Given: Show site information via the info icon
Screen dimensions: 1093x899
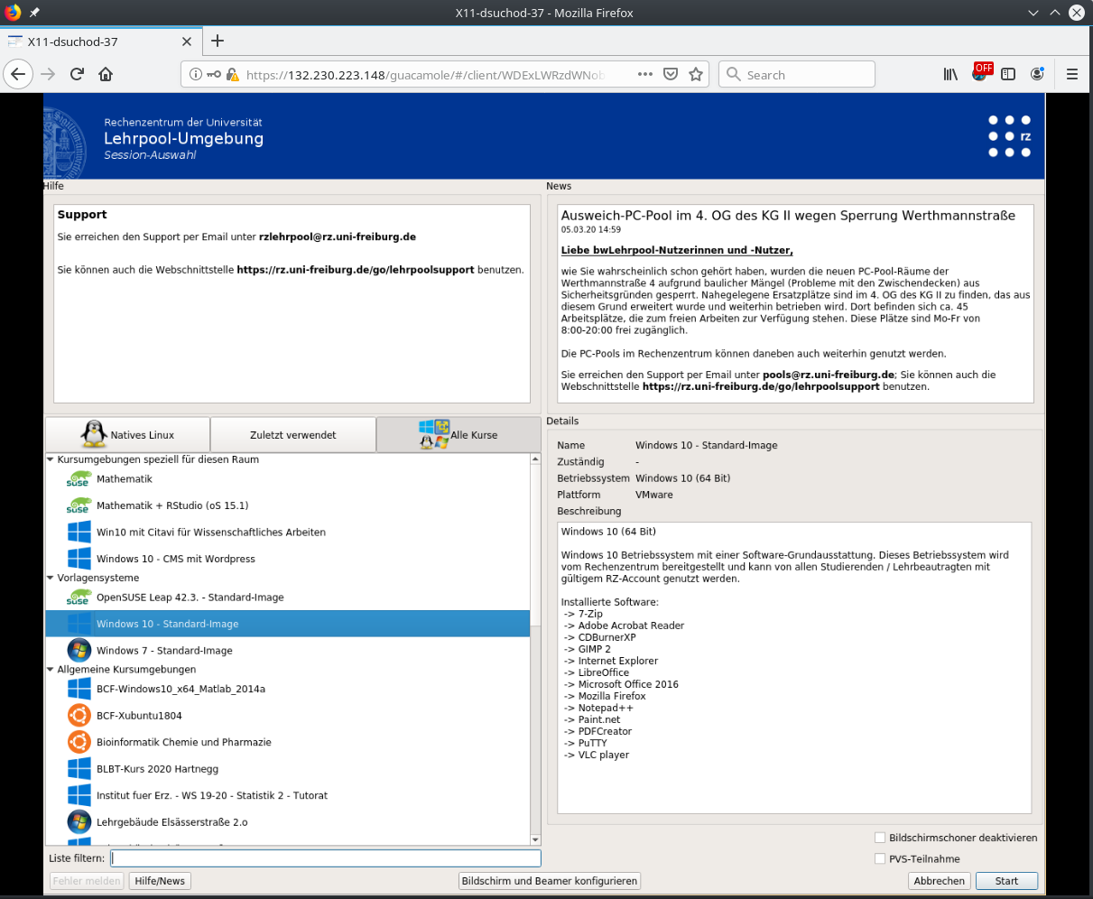Looking at the screenshot, I should pos(196,75).
